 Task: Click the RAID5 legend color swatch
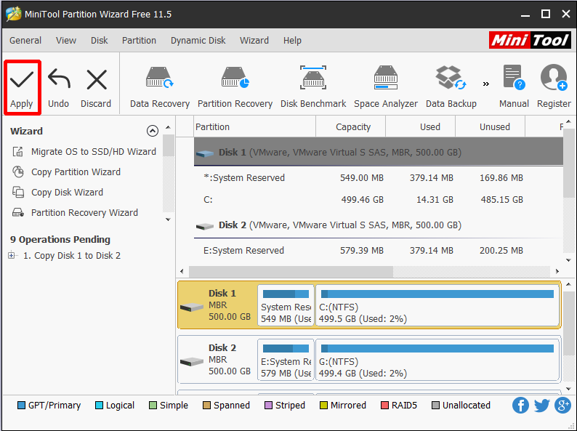tap(384, 406)
